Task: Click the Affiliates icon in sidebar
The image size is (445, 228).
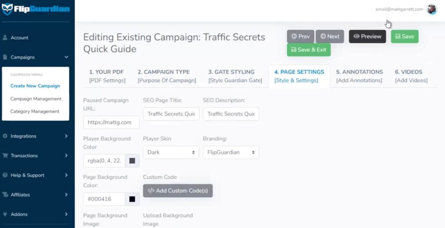Action: [x=5, y=195]
